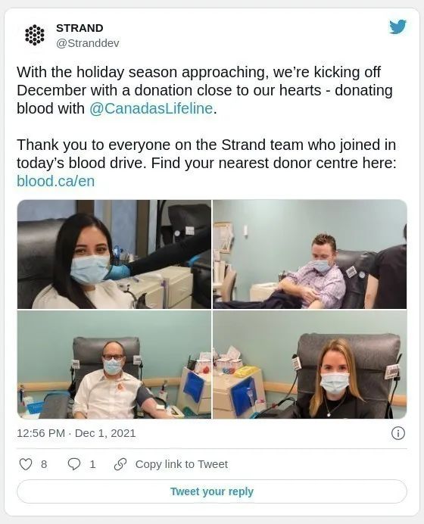Click Copy link to Tweet text

coord(182,464)
